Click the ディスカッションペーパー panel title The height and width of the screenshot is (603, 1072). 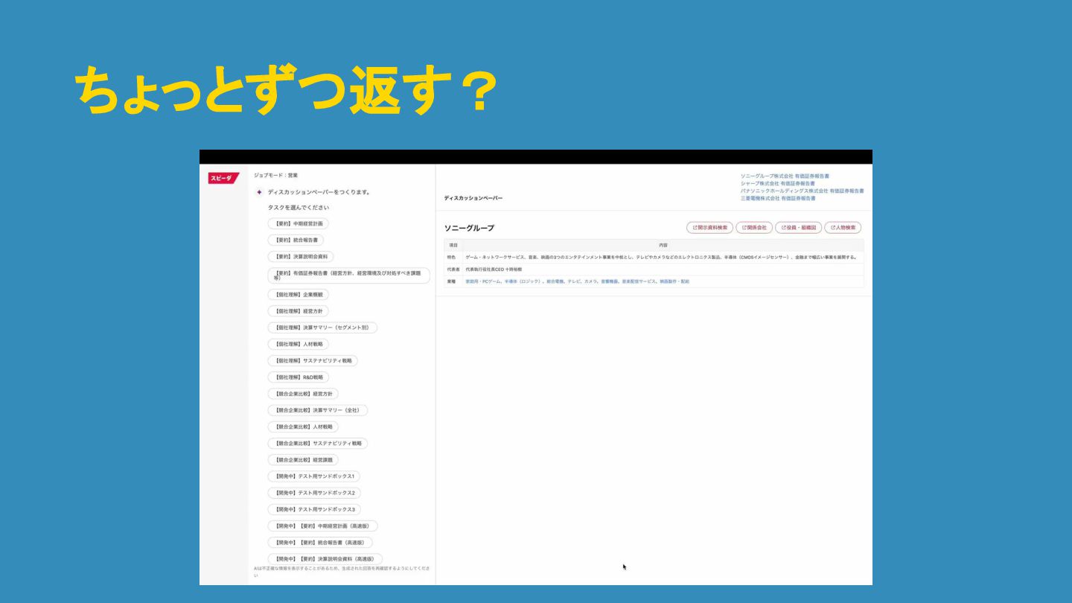pyautogui.click(x=473, y=198)
